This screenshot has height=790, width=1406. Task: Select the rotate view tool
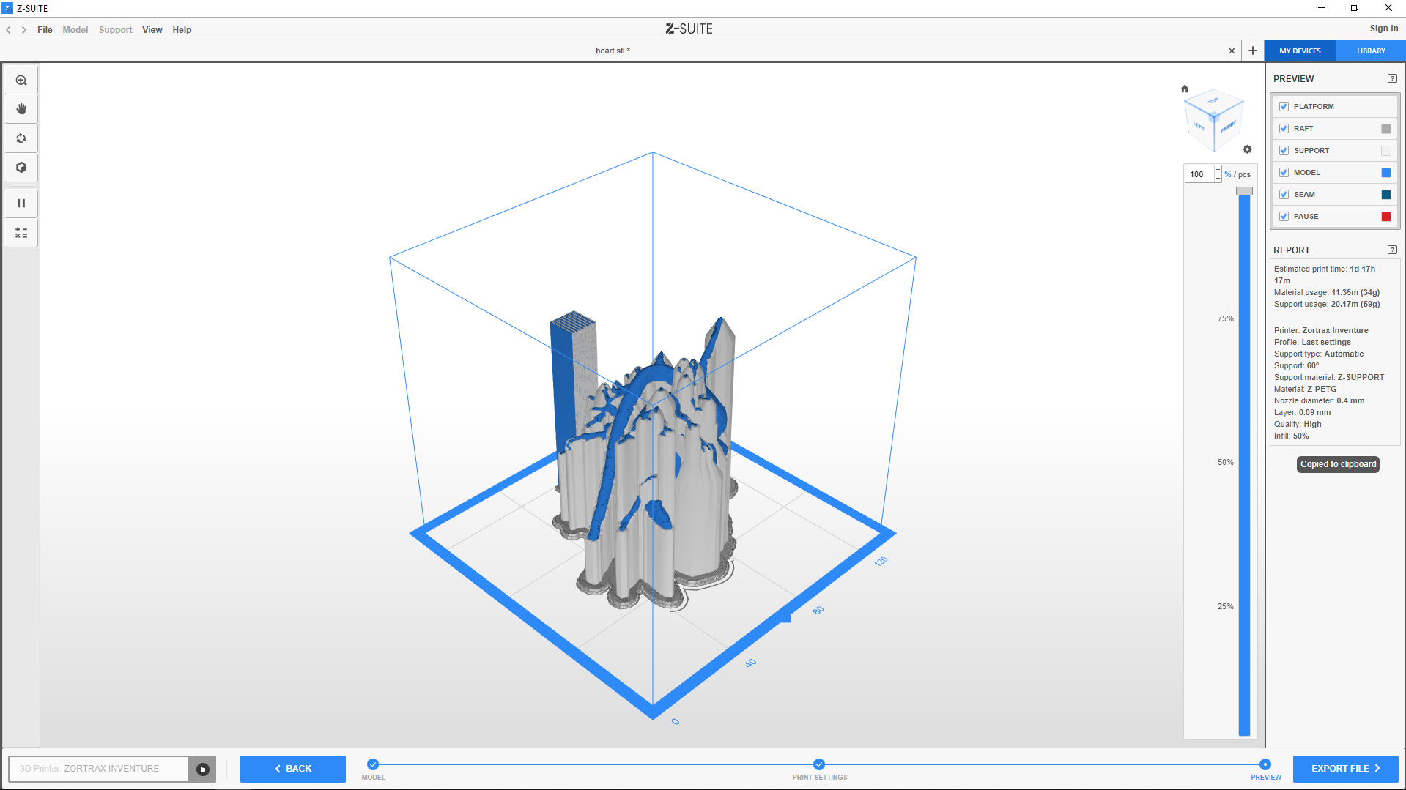tap(21, 138)
